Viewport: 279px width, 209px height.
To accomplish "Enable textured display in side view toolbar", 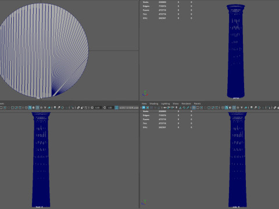I will [238, 107].
